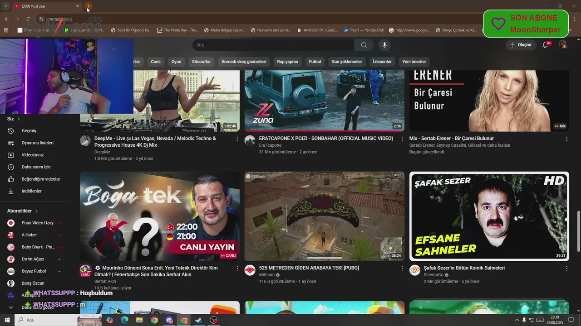Select the Rap yapma filter chip
581x326 pixels.
tap(288, 62)
